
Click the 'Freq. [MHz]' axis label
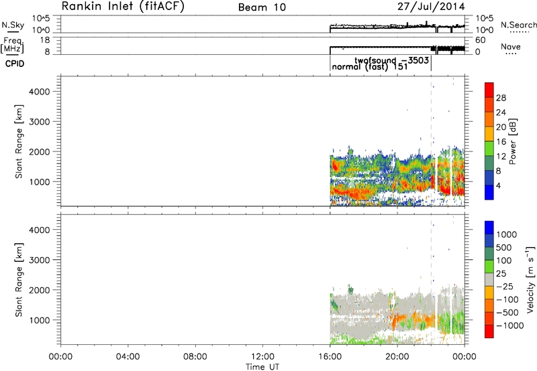click(13, 45)
